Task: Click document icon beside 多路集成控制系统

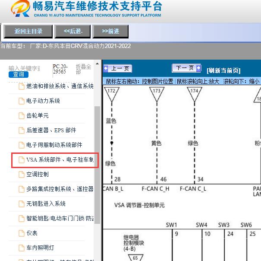Action: (21, 189)
